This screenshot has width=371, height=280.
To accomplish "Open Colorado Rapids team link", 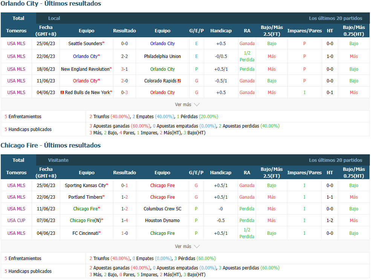I will coord(160,81).
